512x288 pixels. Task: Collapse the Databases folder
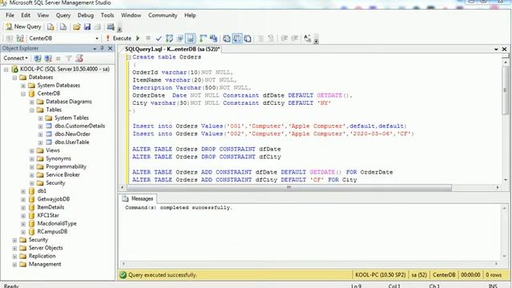pyautogui.click(x=14, y=78)
